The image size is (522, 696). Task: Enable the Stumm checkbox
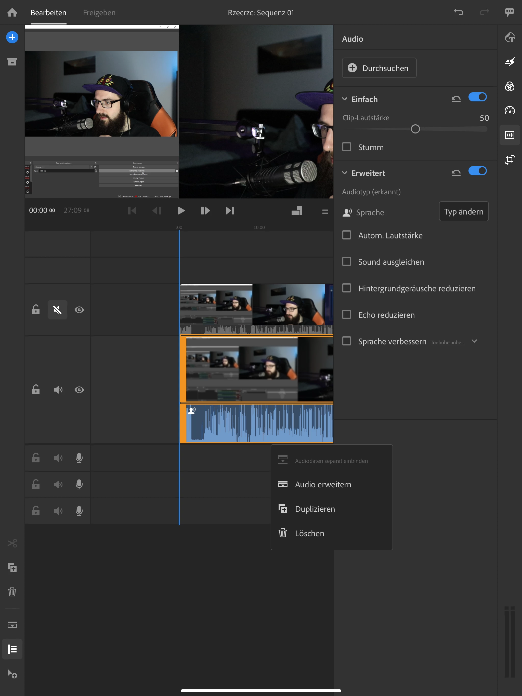click(x=347, y=147)
